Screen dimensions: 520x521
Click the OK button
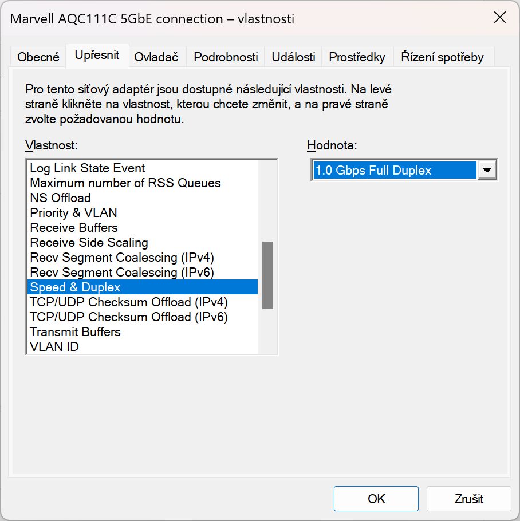[x=376, y=499]
